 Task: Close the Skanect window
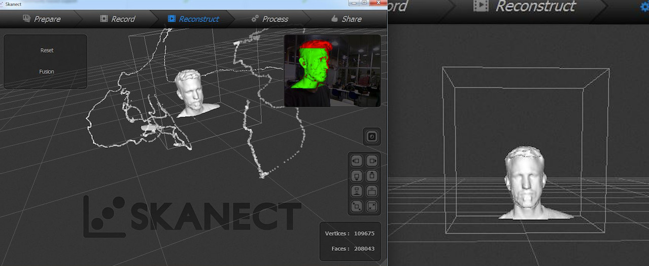(378, 3)
